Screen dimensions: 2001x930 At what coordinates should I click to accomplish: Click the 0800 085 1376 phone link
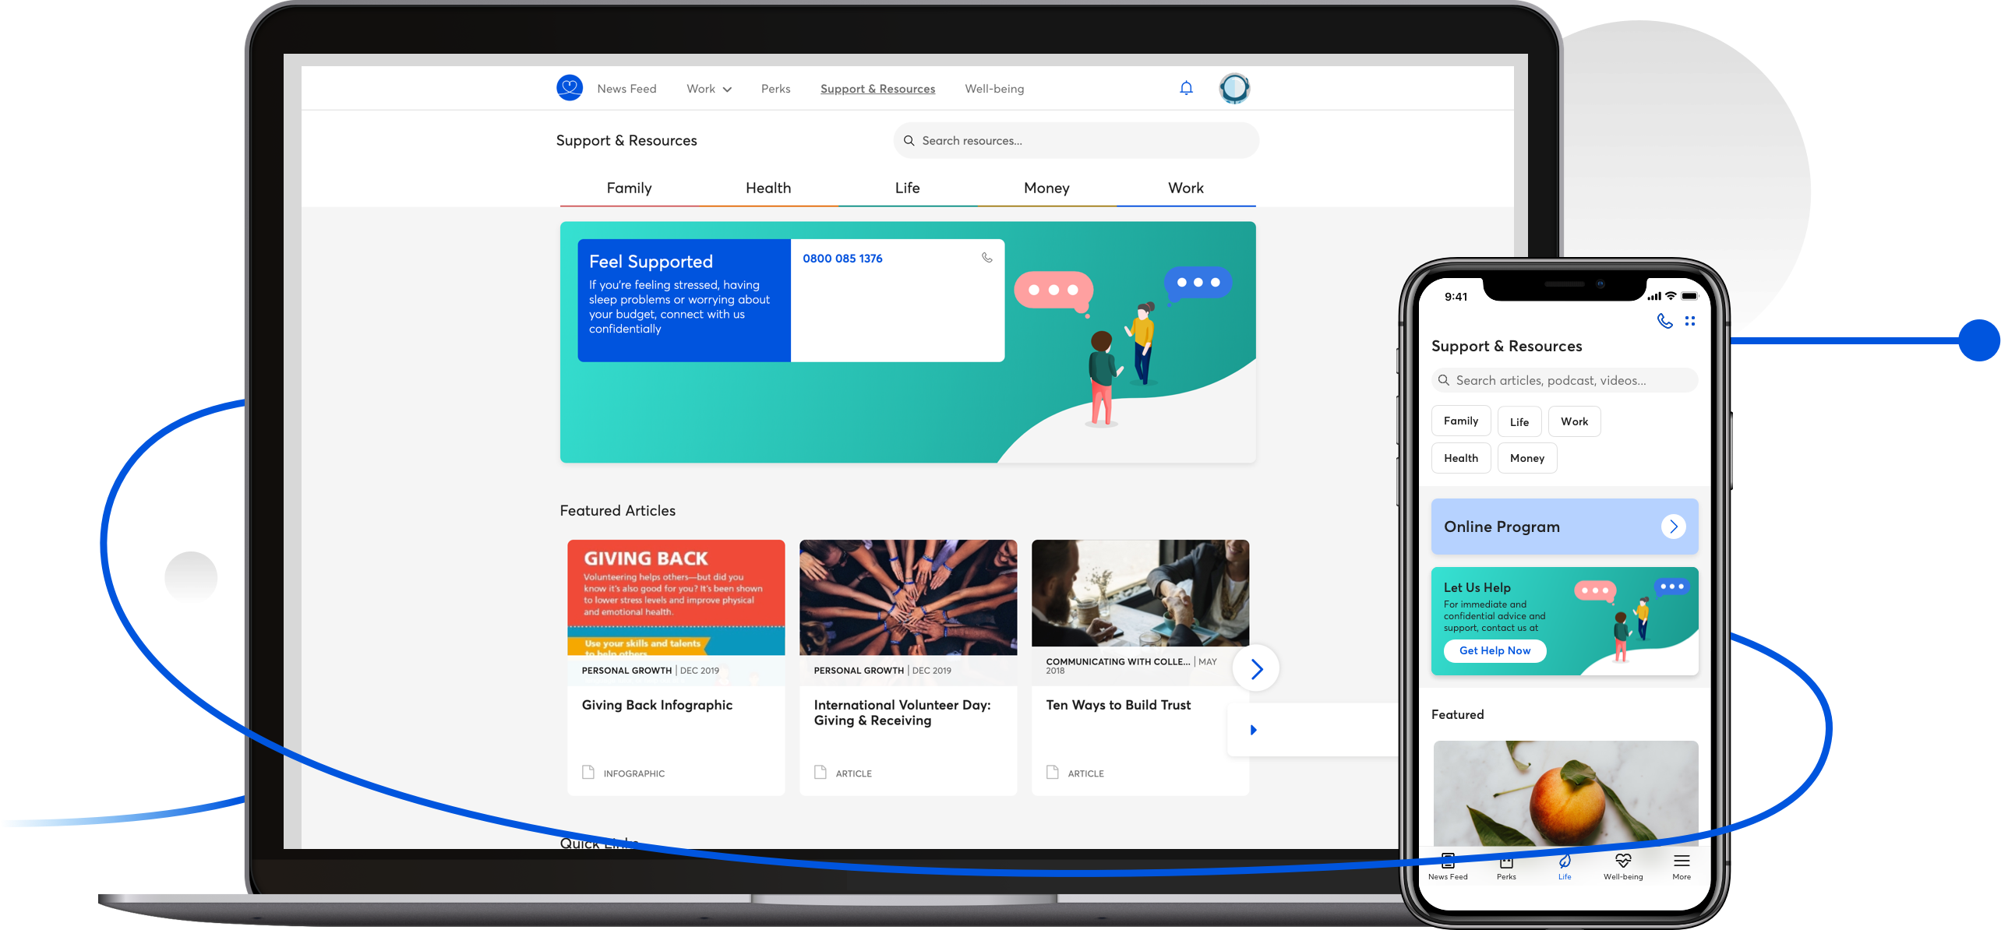pyautogui.click(x=842, y=259)
